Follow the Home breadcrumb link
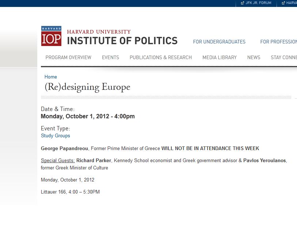Viewport: 297px width, 237px height. (51, 77)
